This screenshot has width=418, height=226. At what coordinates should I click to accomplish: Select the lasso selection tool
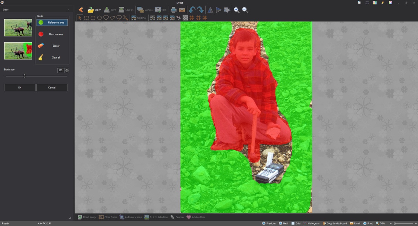point(119,18)
